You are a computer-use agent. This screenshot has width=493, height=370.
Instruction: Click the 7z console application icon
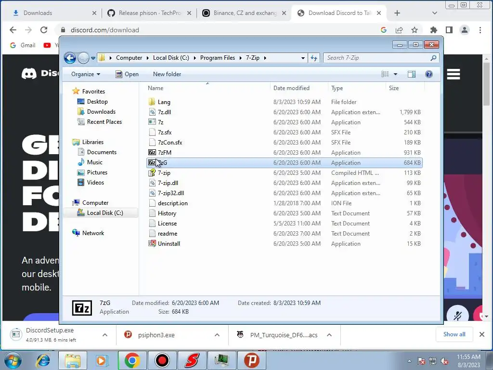(x=152, y=122)
